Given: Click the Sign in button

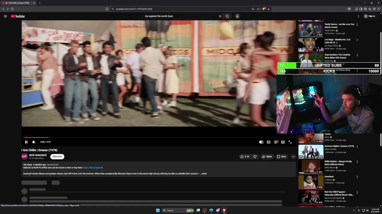Looking at the screenshot, I should (369, 16).
